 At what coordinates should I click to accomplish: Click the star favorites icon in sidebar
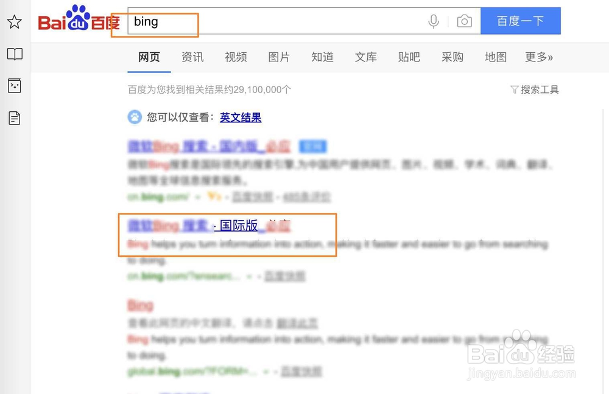click(15, 22)
